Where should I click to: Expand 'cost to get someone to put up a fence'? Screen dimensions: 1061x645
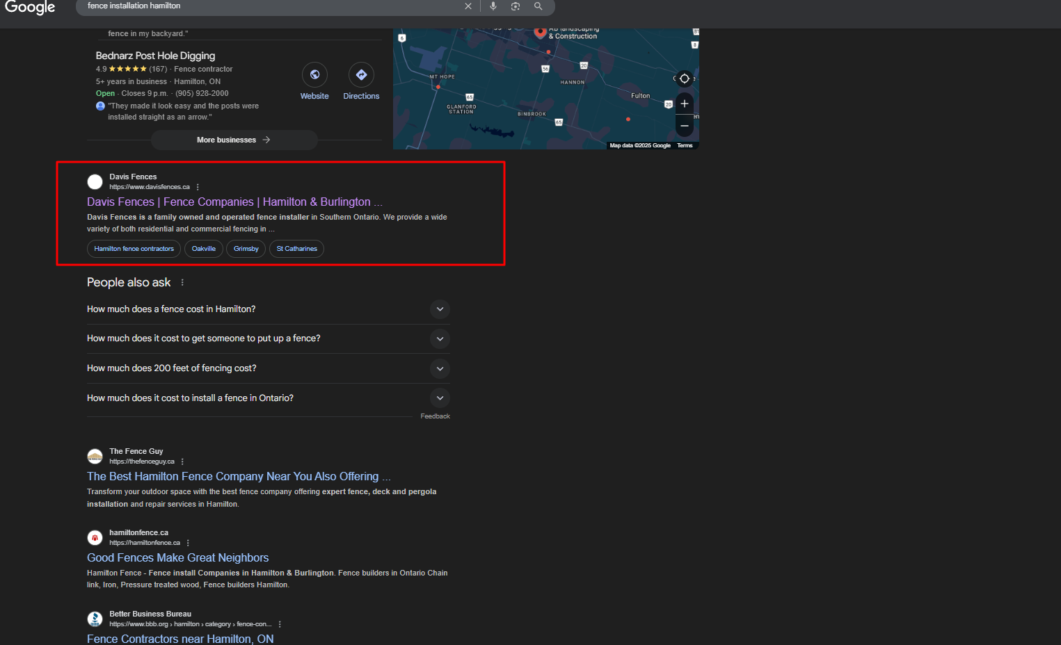[269, 338]
